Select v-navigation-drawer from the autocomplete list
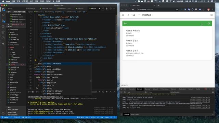The image size is (219, 123). pyautogui.click(x=67, y=74)
